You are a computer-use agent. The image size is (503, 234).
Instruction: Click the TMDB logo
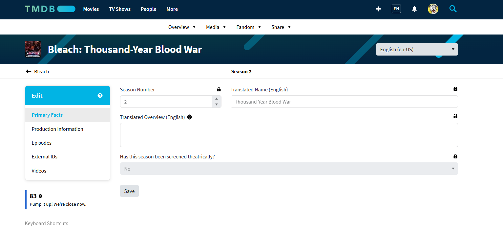tap(50, 9)
